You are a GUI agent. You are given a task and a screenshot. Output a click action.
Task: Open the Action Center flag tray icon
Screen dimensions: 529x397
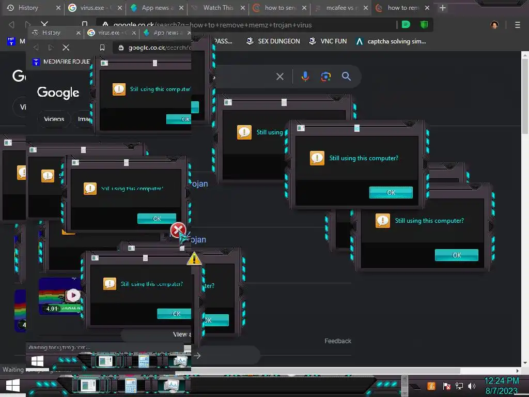click(447, 386)
